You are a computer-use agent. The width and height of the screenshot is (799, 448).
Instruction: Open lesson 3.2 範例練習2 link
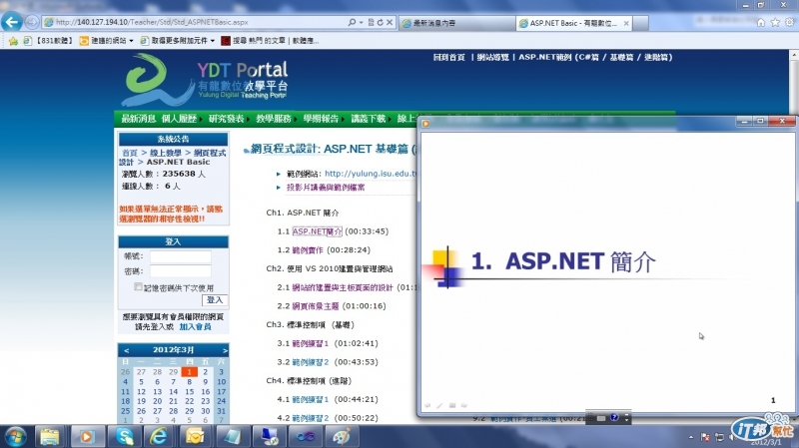point(311,362)
